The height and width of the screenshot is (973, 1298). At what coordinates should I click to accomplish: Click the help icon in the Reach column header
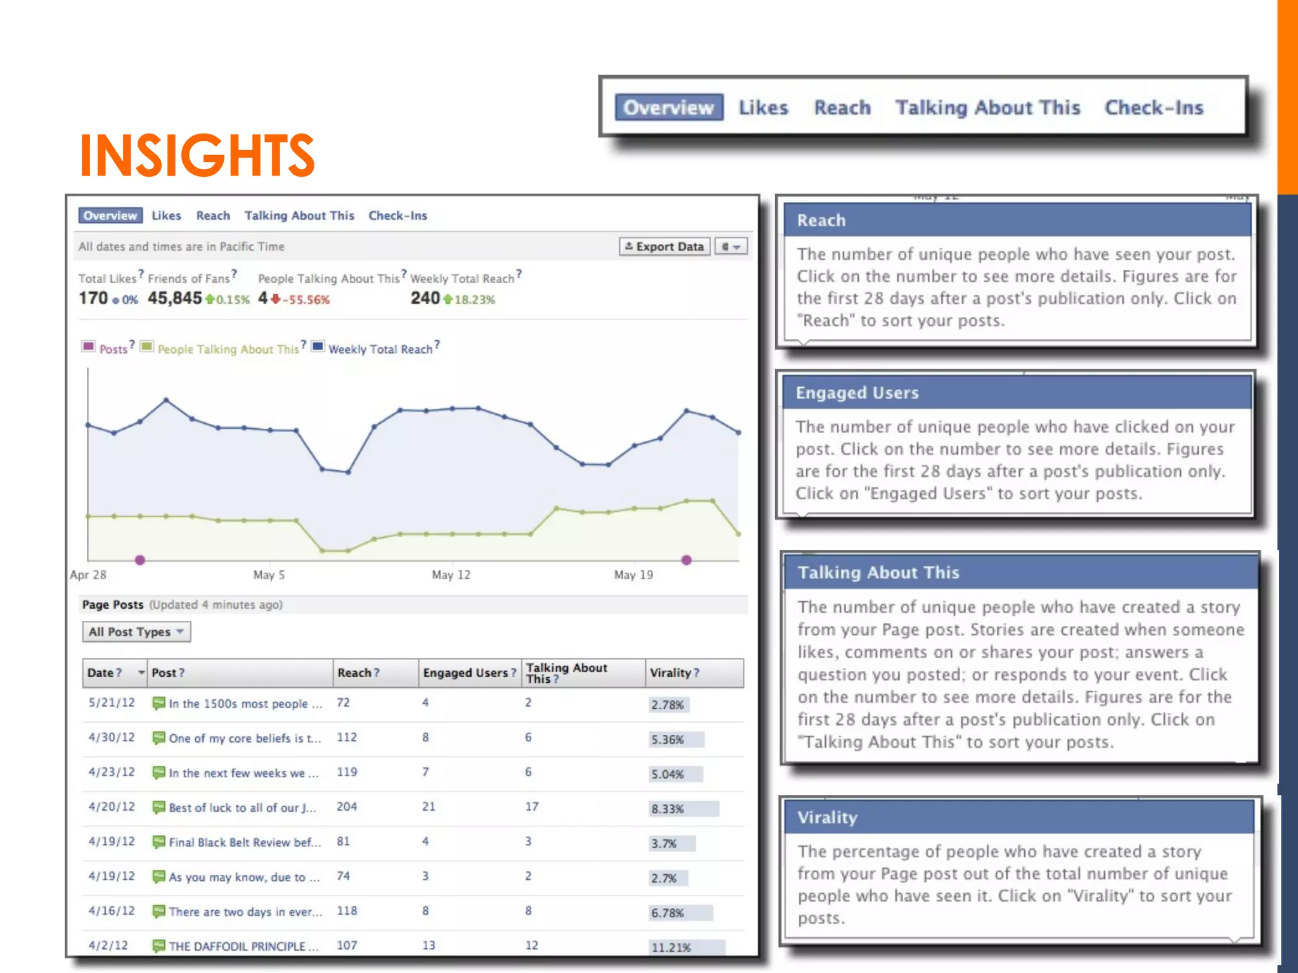[376, 673]
